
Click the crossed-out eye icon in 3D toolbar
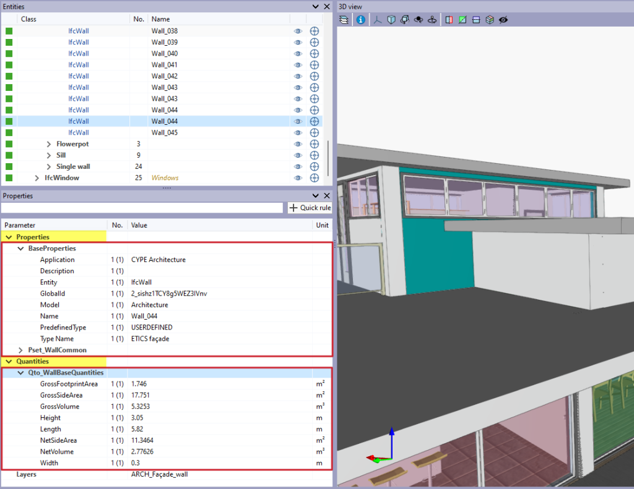503,20
